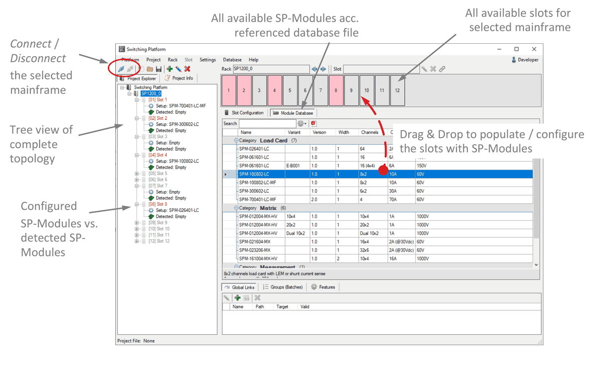Click the Disconnect mainframe plug icon
The height and width of the screenshot is (381, 608).
pyautogui.click(x=130, y=69)
